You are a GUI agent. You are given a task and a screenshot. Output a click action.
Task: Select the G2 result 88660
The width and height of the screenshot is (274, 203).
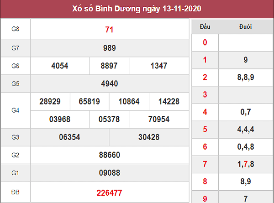tap(110, 155)
